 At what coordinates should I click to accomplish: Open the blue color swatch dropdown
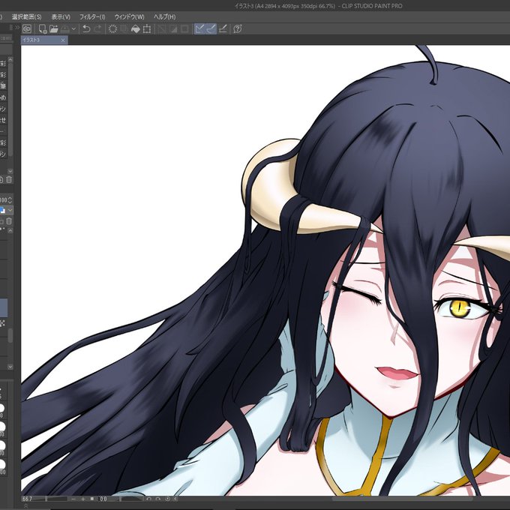(10, 211)
